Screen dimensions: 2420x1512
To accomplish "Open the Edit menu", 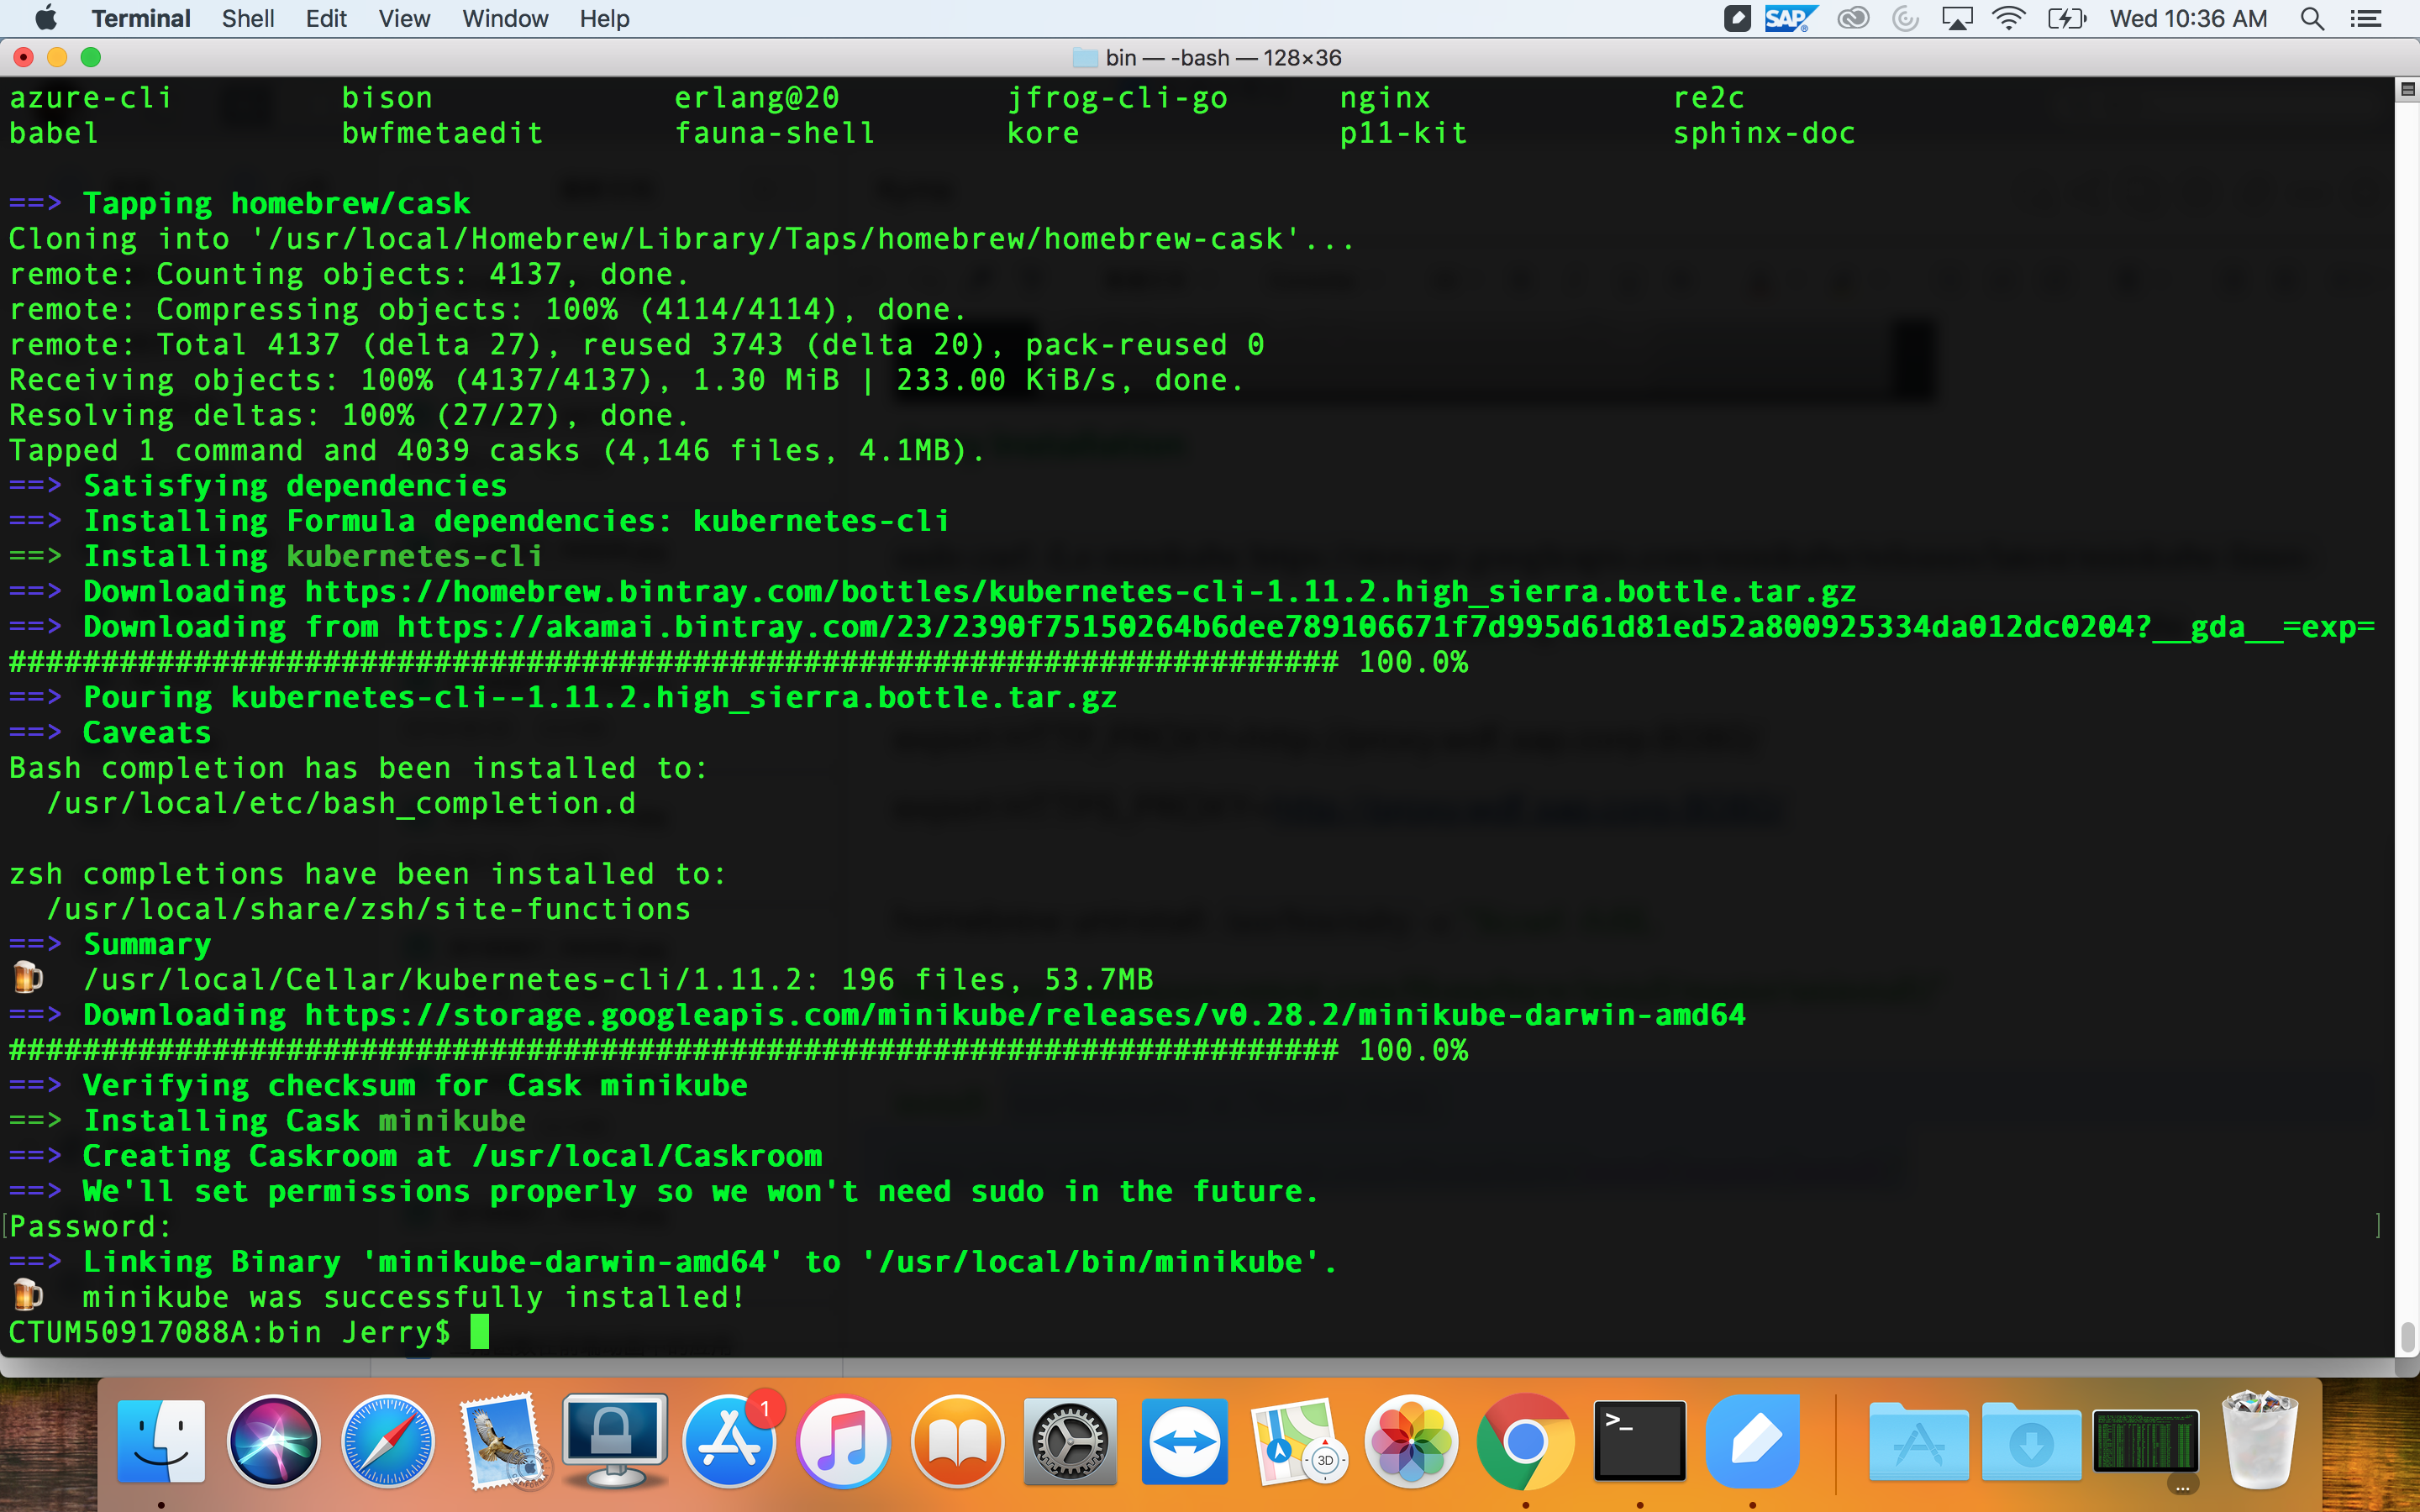I will (326, 18).
